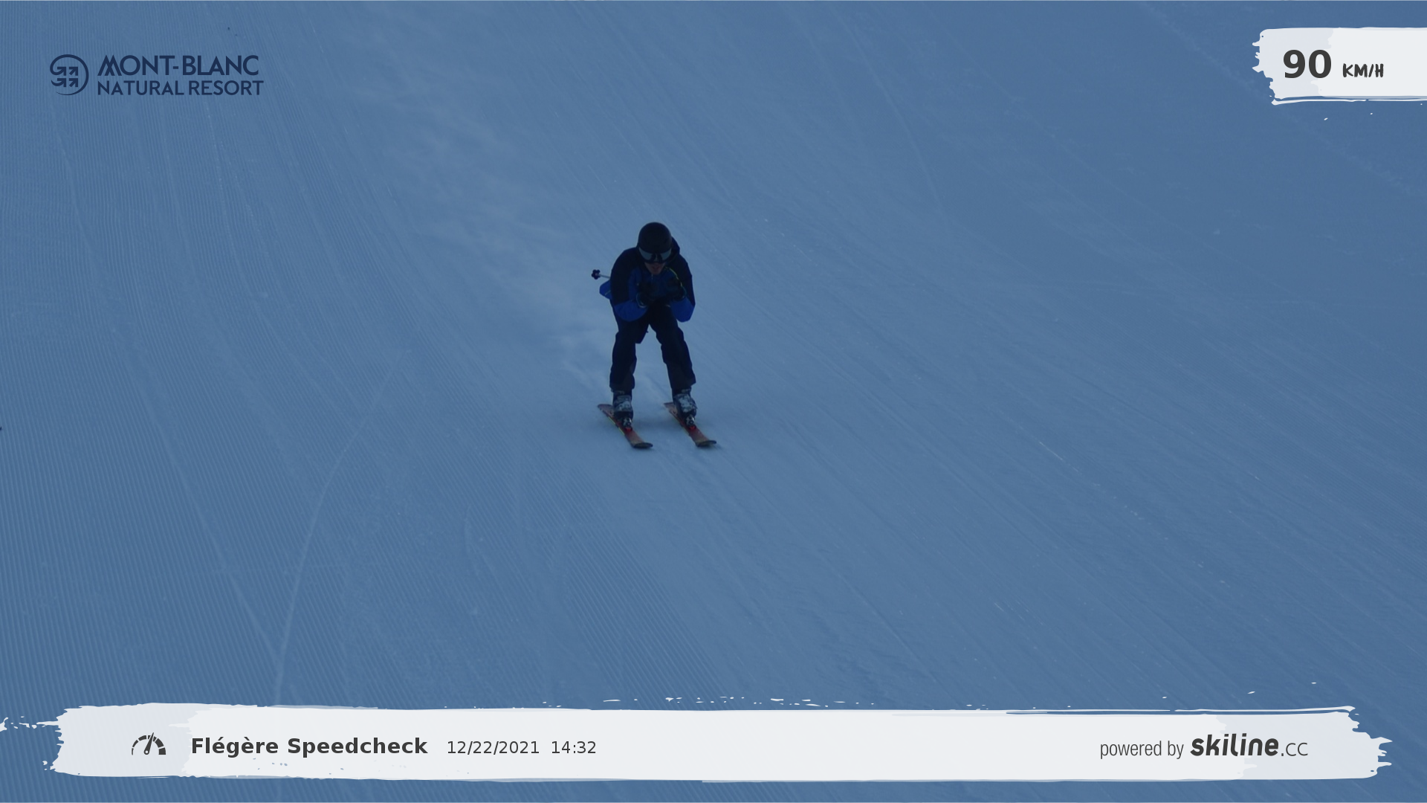Click the skier's goggles

[654, 255]
